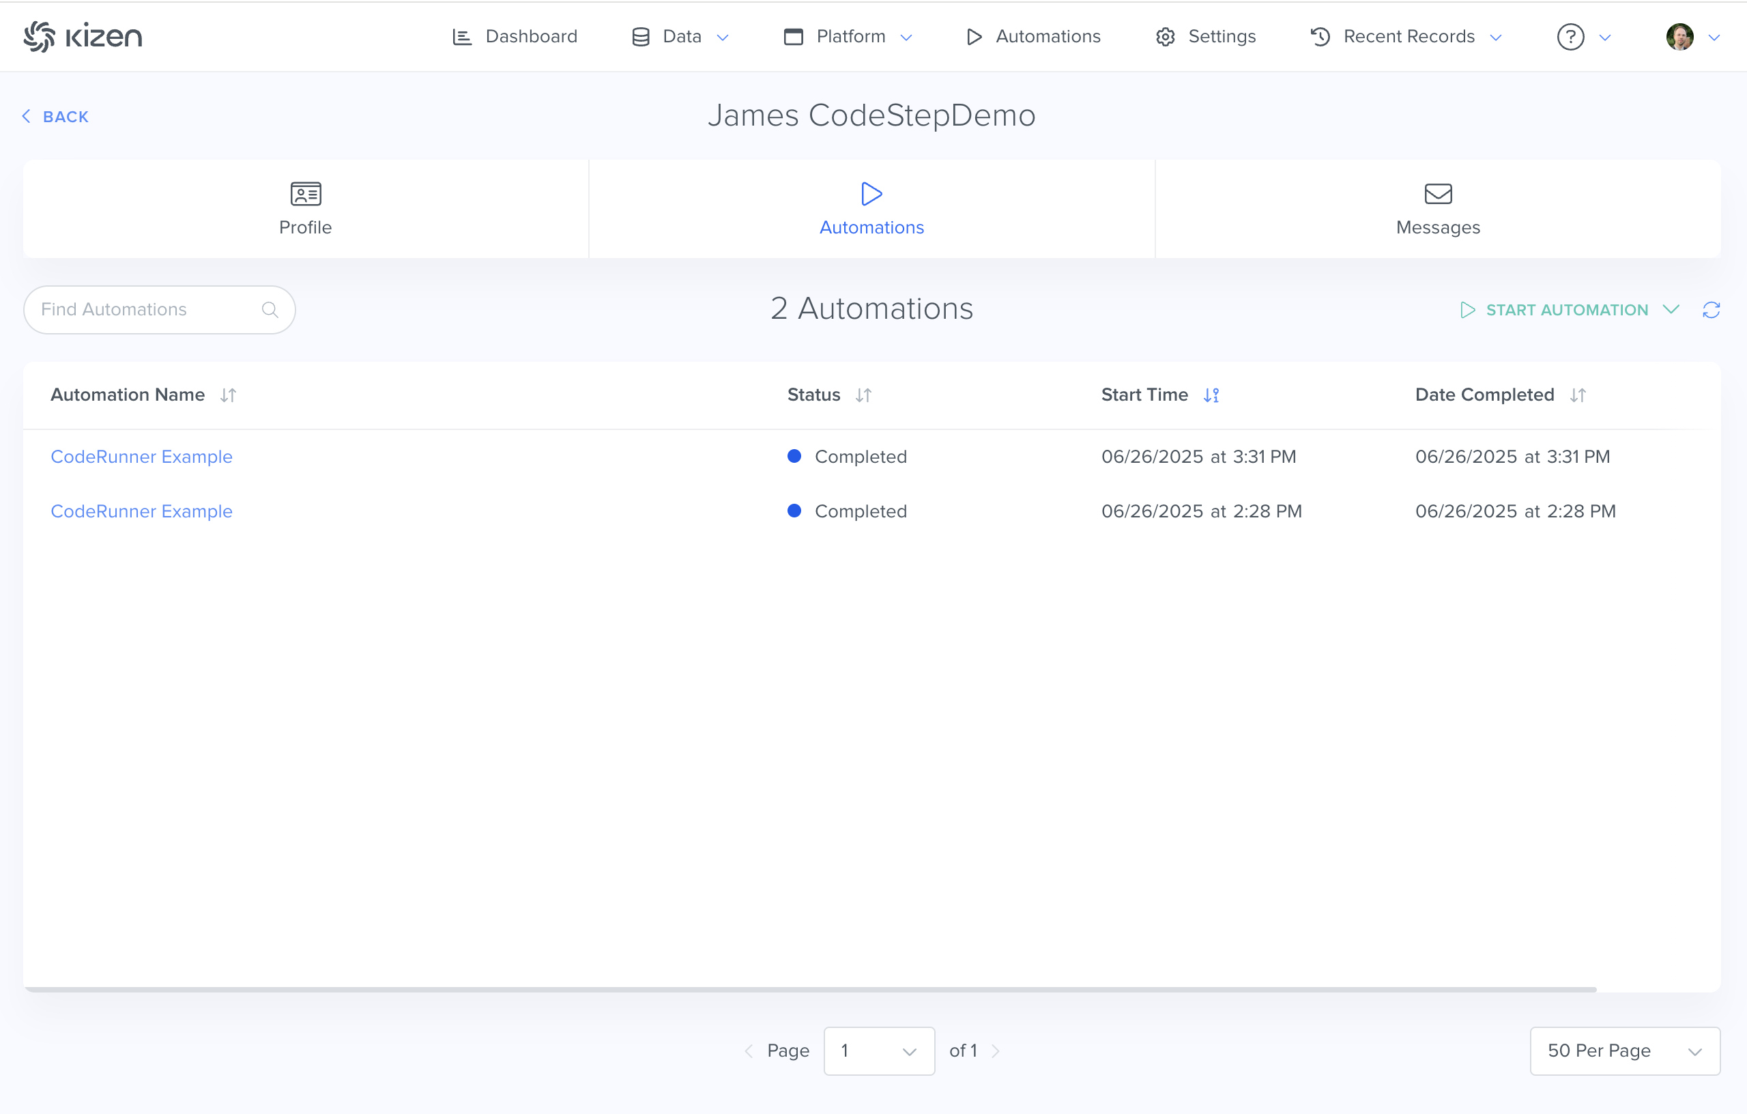The height and width of the screenshot is (1114, 1747).
Task: Click the Find Automations search field
Action: pyautogui.click(x=159, y=310)
